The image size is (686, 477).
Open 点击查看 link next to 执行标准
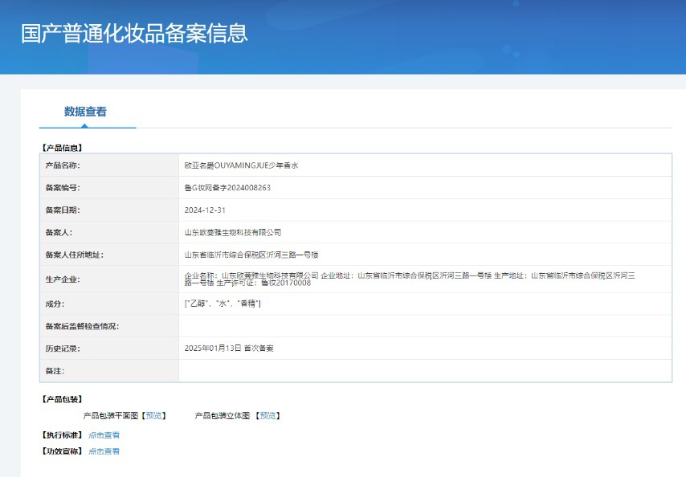pos(104,435)
